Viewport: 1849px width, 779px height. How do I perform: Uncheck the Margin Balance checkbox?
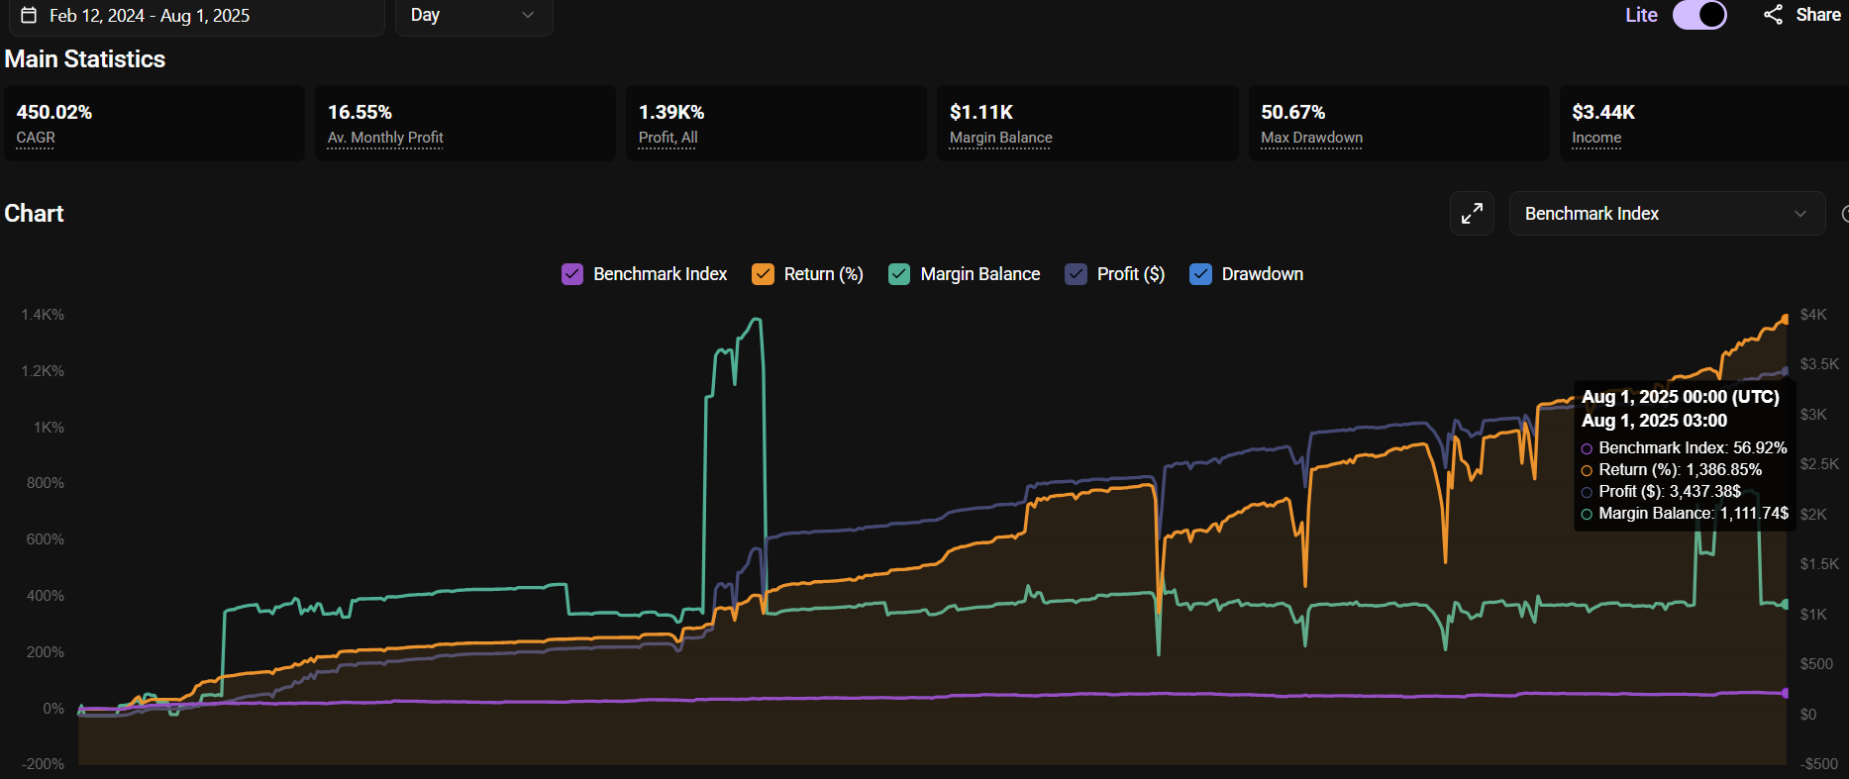tap(899, 274)
